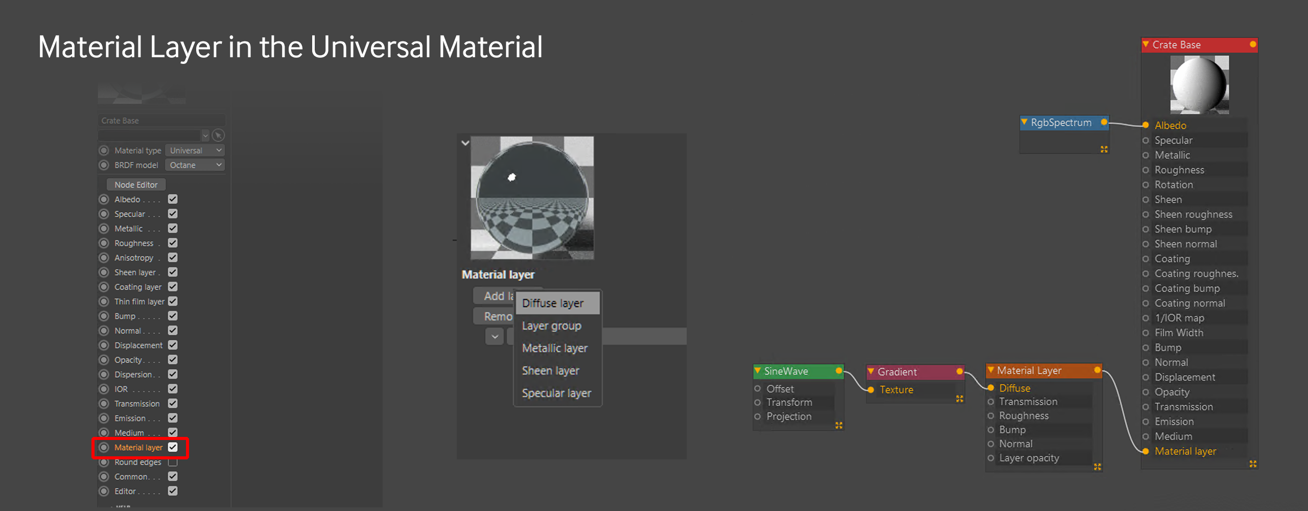Screen dimensions: 1308x511
Task: Select Specular layer in the popup menu
Action: 556,393
